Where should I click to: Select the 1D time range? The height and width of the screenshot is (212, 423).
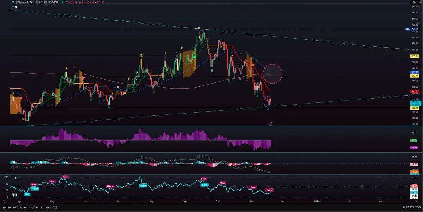pyautogui.click(x=4, y=208)
